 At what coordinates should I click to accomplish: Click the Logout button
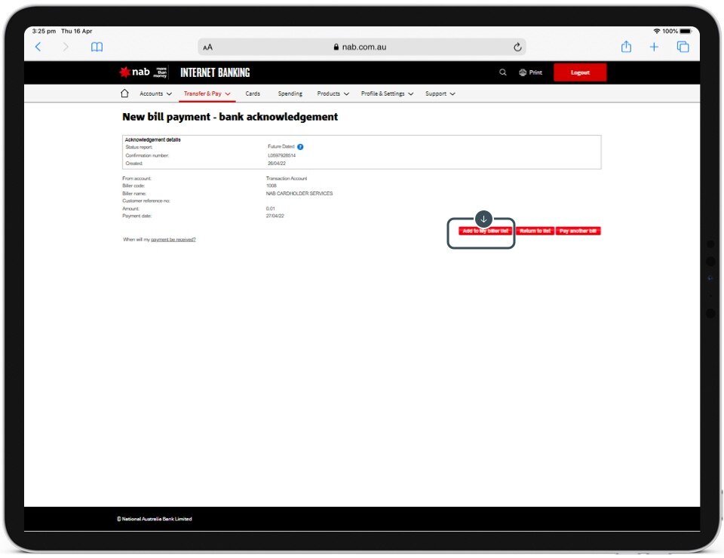click(x=579, y=72)
